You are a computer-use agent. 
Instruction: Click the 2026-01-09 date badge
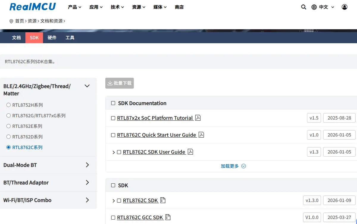pos(339,200)
